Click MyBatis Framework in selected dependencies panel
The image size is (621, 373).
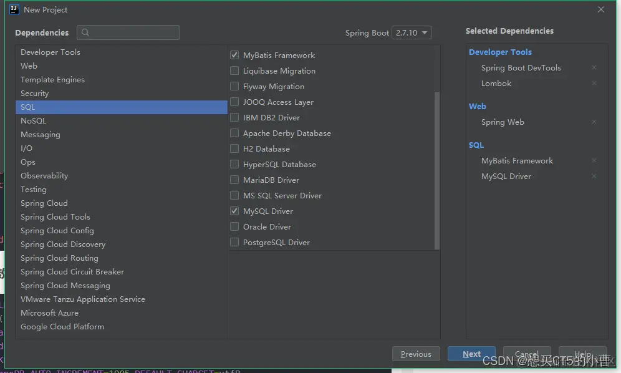tap(517, 160)
